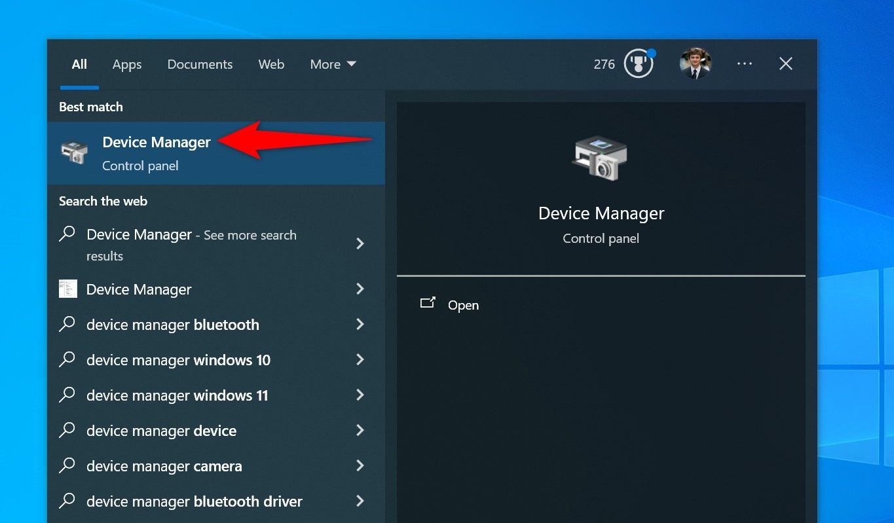
Task: Click the search icon beside device manager bluetooth
Action: click(67, 324)
